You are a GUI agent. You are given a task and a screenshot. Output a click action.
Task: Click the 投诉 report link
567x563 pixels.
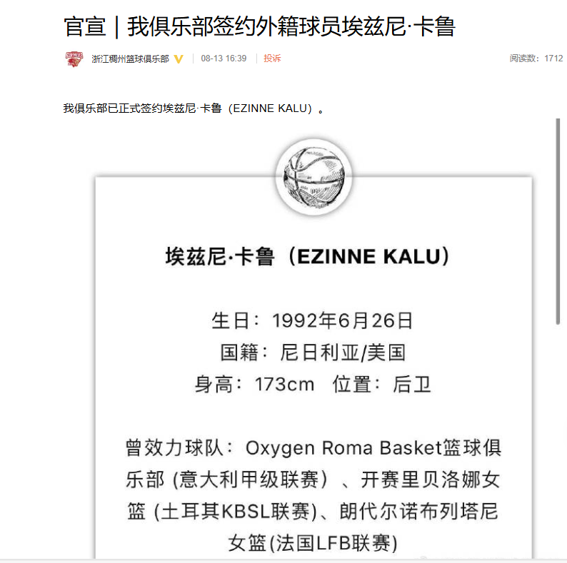coord(272,59)
